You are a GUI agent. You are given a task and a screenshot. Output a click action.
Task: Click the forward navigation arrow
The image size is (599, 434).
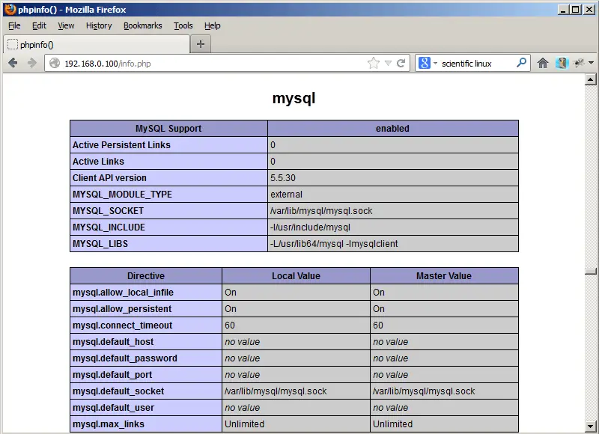pos(32,63)
